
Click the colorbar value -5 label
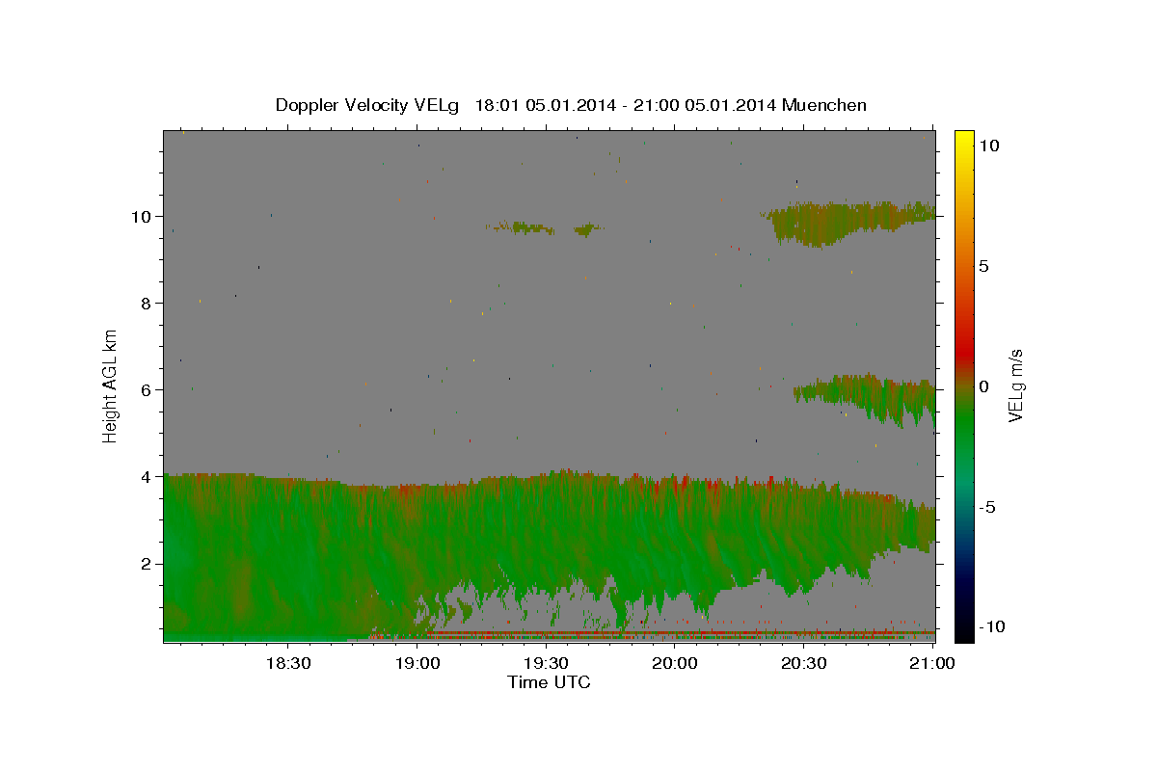click(x=987, y=507)
